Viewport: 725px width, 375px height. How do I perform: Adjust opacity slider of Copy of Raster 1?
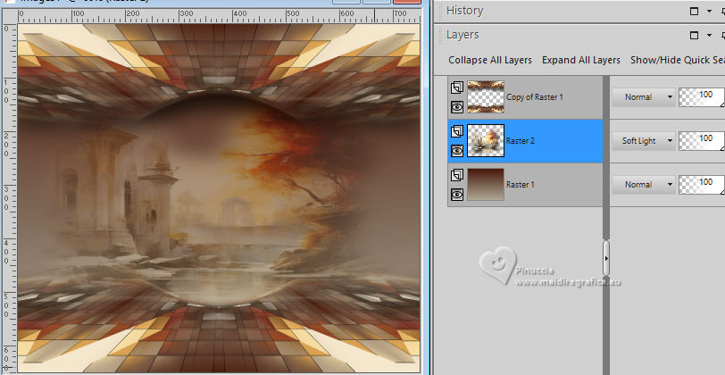(702, 97)
